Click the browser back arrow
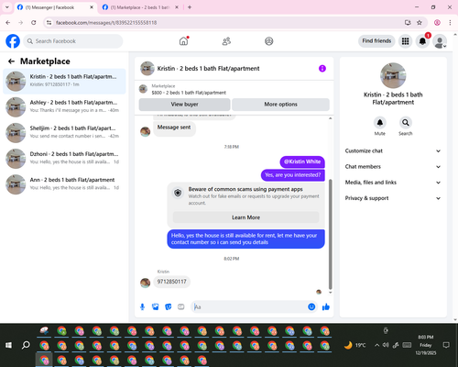Screen dimensions: 458x367 [x=8, y=23]
